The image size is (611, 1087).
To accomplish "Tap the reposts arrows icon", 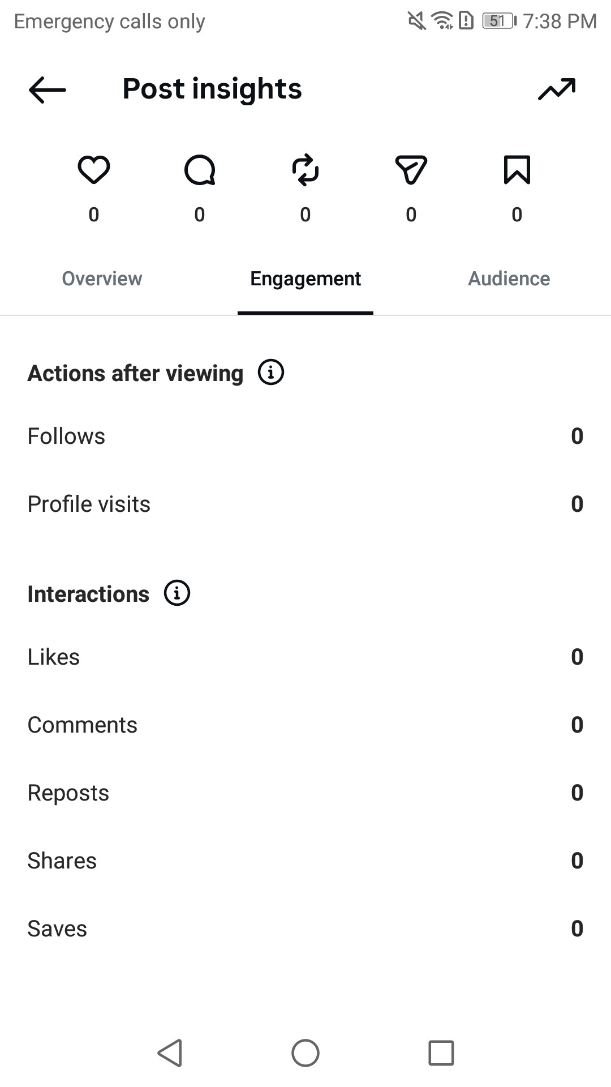I will point(305,170).
